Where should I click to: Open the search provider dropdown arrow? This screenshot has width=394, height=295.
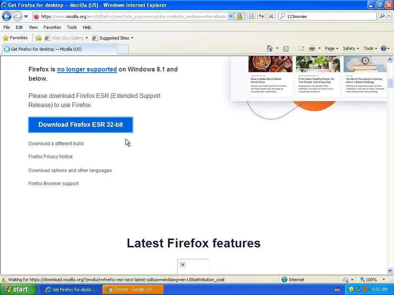click(x=389, y=16)
